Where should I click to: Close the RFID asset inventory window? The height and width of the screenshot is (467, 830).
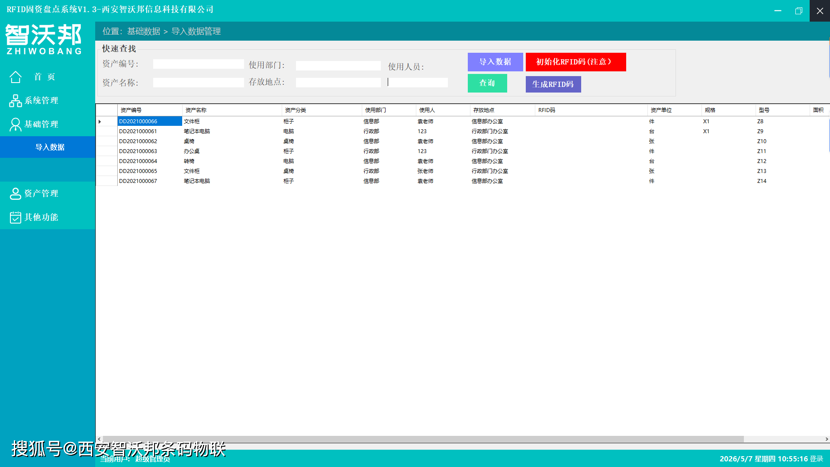tap(820, 11)
